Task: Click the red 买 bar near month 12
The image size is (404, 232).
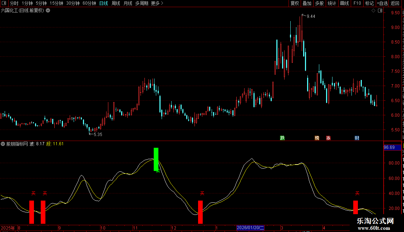Action: tap(201, 212)
